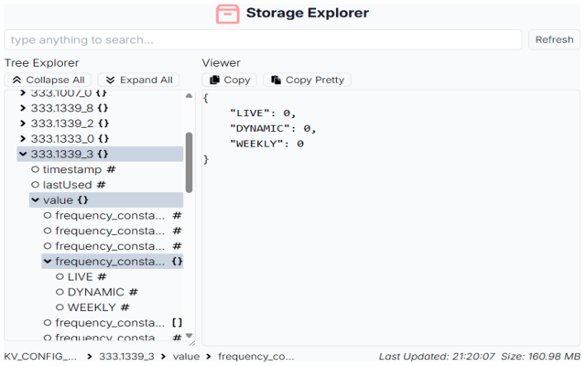Click the Storage Explorer archive logo icon
586x366 pixels.
coord(227,14)
